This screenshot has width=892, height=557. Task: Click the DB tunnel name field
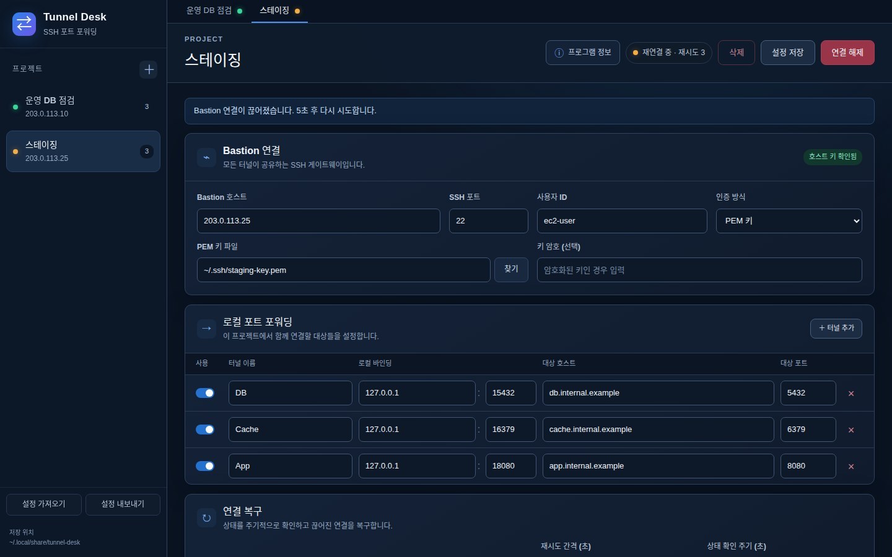point(290,393)
